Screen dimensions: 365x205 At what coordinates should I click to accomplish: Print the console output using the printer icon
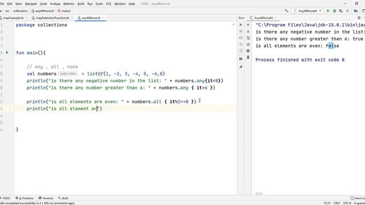pos(248,51)
